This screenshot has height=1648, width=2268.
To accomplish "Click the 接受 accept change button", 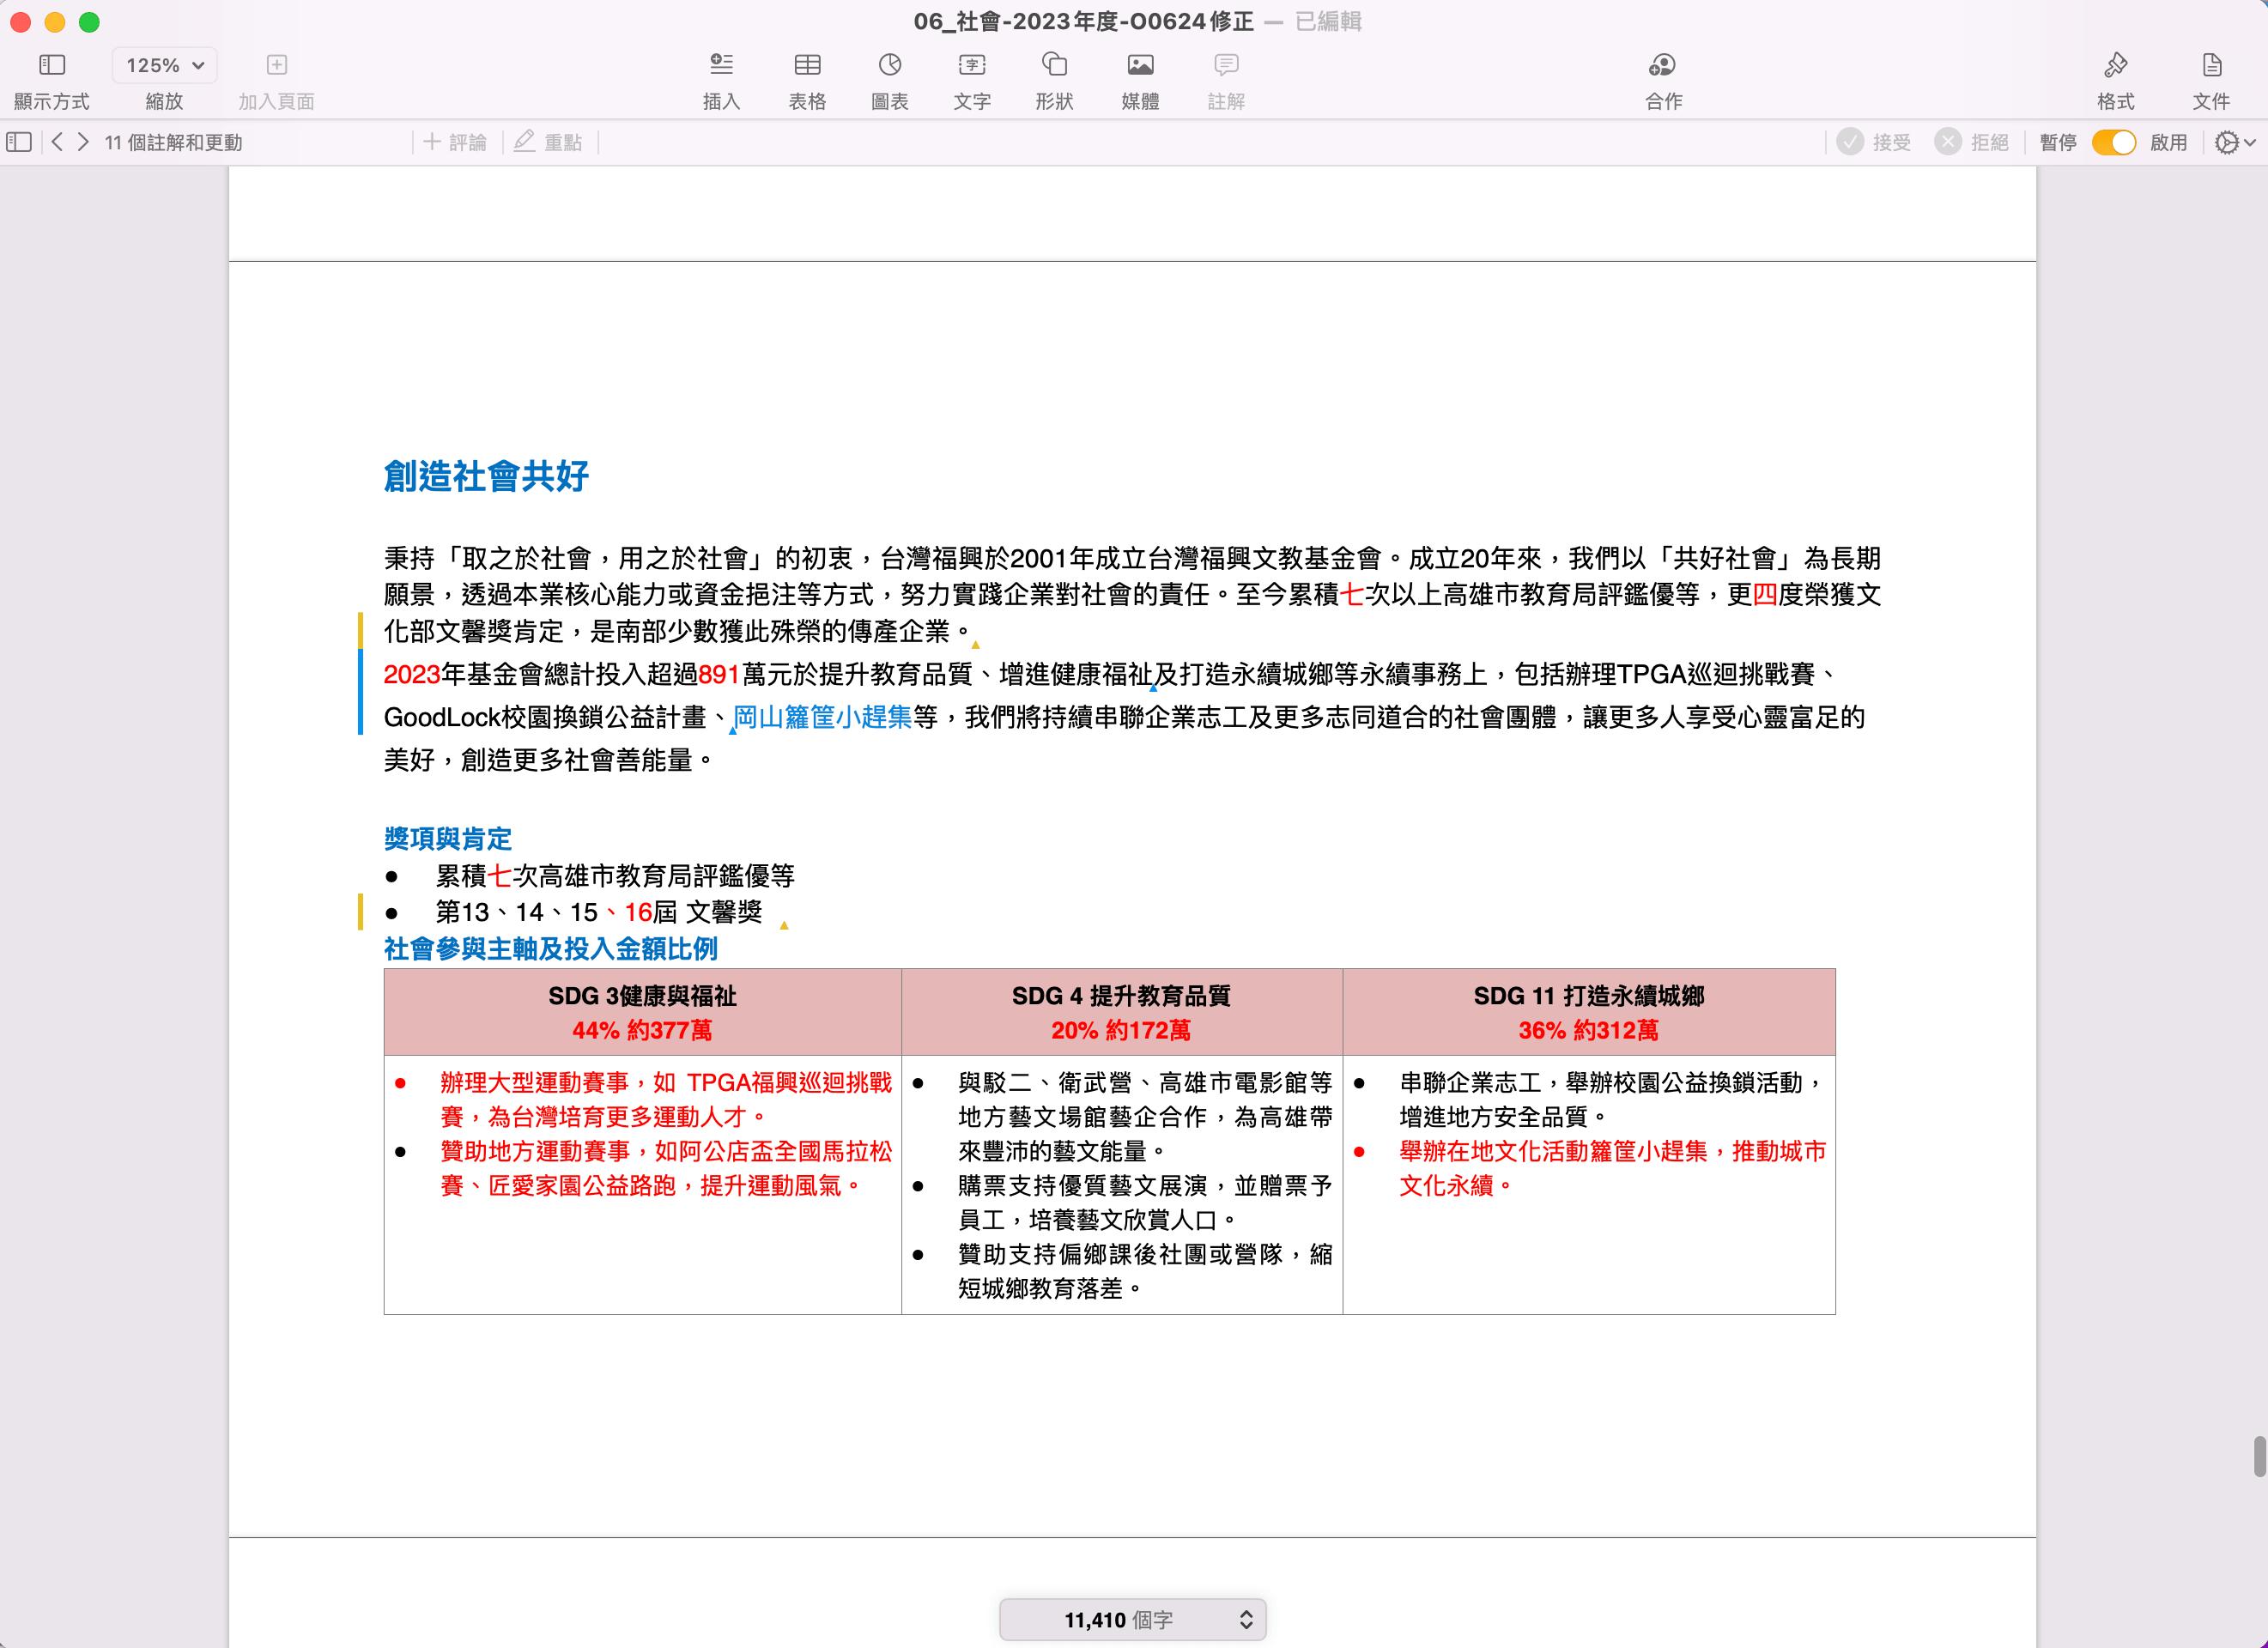I will pos(1874,142).
